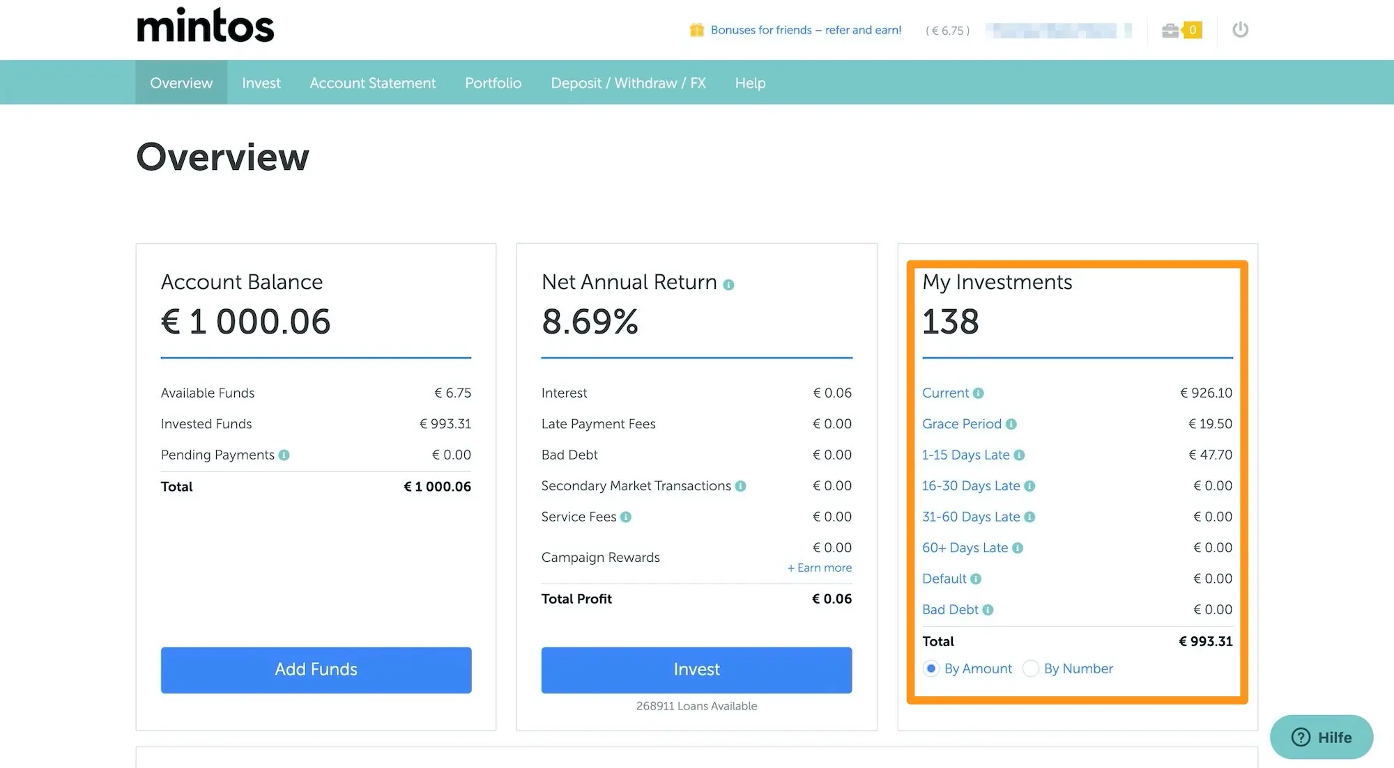Click the € 47.70 amount for 1-15 Days Late
The width and height of the screenshot is (1394, 768).
1211,455
